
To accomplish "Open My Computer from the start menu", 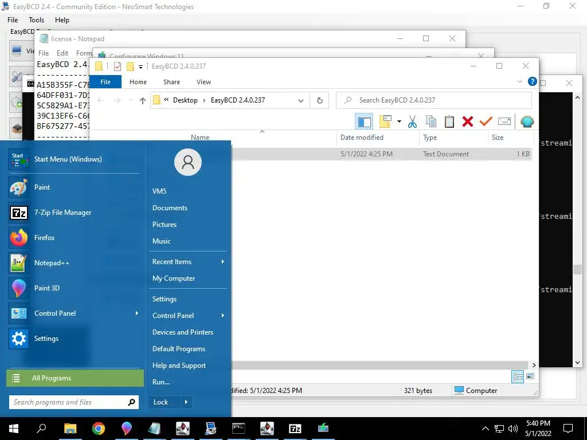I will point(174,278).
